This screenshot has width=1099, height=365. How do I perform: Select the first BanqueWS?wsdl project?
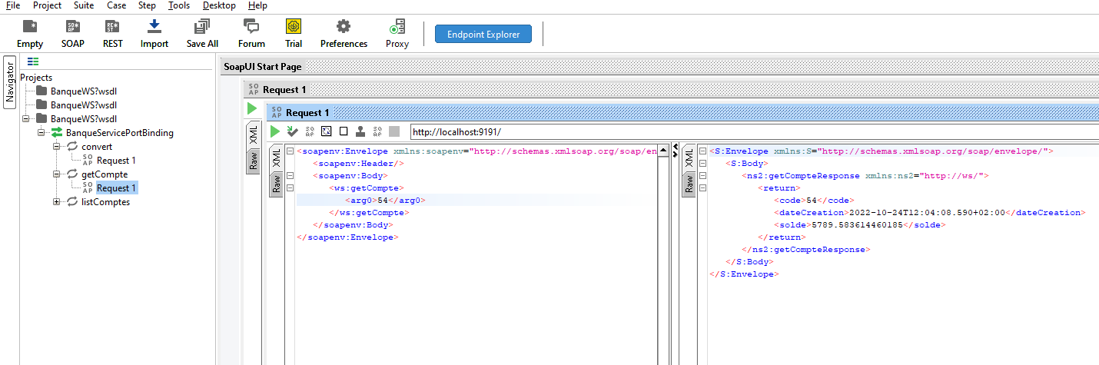tap(83, 91)
